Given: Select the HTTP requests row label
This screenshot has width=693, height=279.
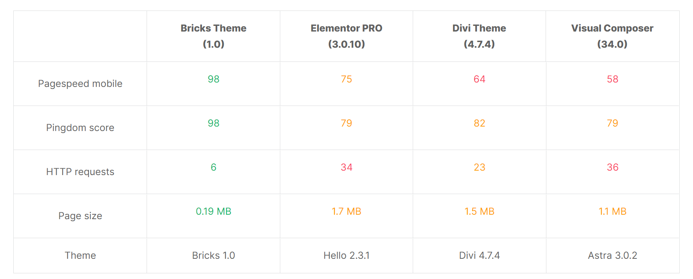Looking at the screenshot, I should click(80, 172).
